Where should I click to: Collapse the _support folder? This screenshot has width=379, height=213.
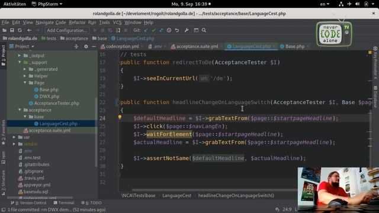(x=20, y=62)
